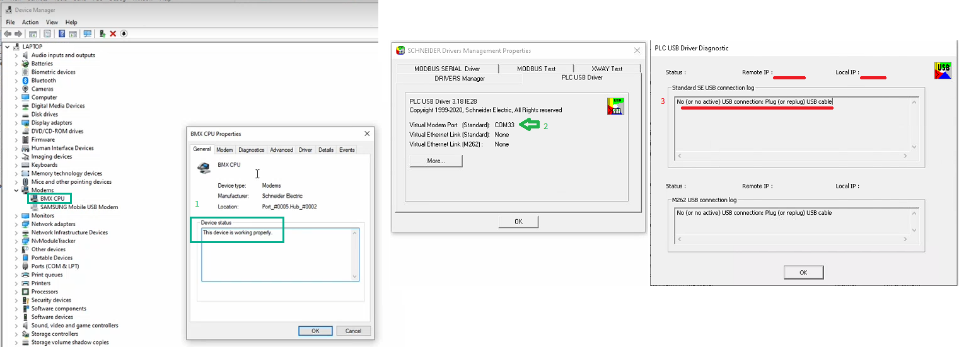Scan for hardware changes monitor icon
Screen dimensions: 959x347
(88, 33)
